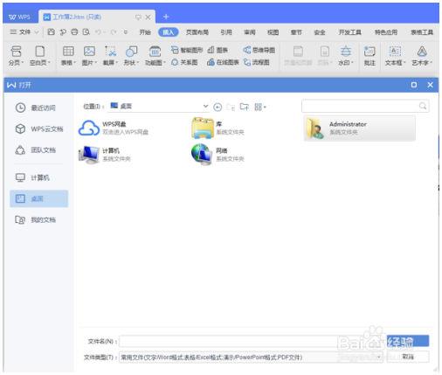Create a new folder with toolbar icon
Image resolution: width=442 pixels, height=375 pixels.
244,107
